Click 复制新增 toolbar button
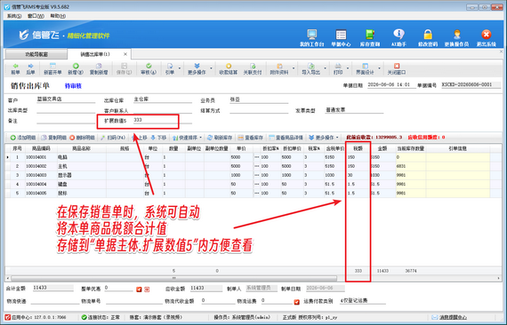Viewport: 507px width, 325px height. point(99,69)
